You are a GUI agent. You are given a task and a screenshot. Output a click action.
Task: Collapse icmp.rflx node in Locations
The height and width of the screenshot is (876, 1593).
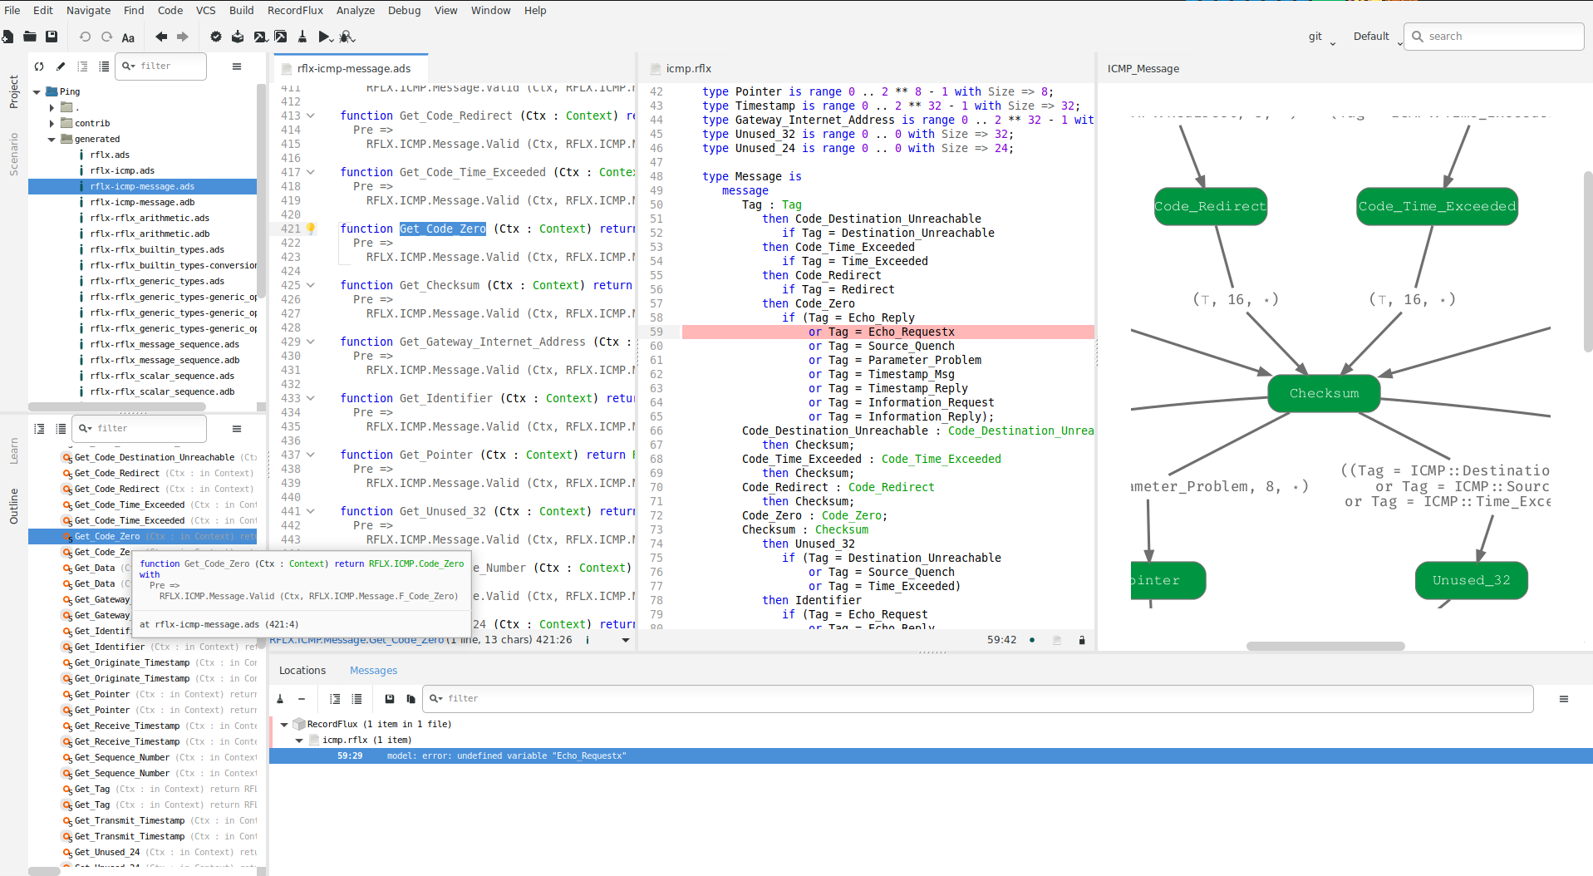click(299, 741)
